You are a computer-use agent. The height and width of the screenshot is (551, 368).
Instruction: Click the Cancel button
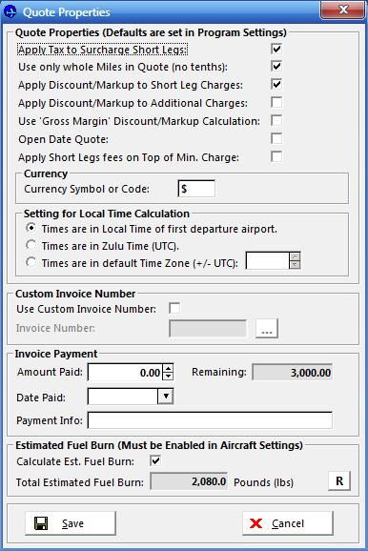[288, 523]
